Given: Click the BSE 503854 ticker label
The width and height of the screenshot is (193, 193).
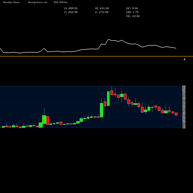Looking at the screenshot, I should (x=61, y=2).
